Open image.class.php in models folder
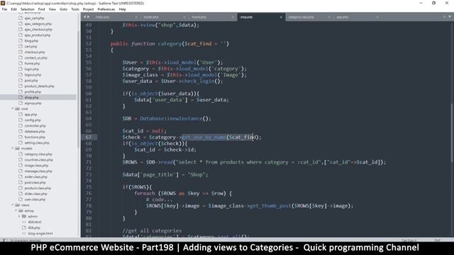454x255 pixels. click(36, 165)
